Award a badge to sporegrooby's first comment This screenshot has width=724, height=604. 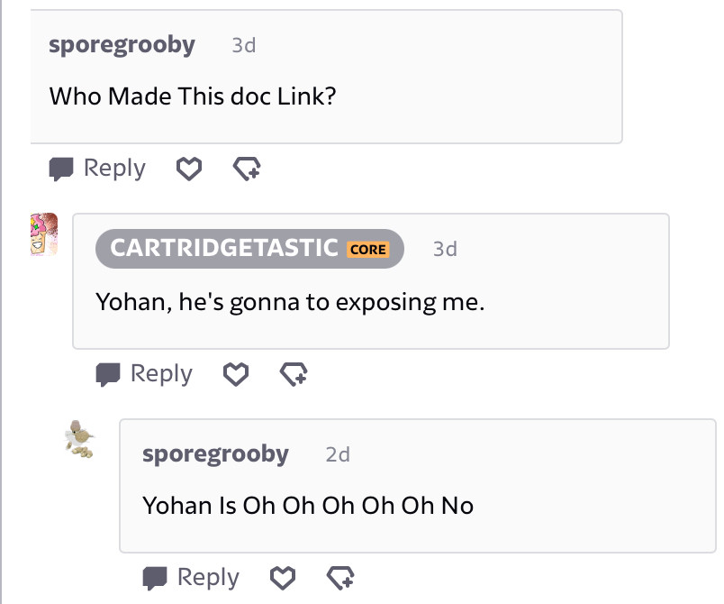click(x=247, y=169)
